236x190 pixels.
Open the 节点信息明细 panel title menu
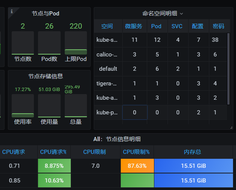(x=117, y=139)
